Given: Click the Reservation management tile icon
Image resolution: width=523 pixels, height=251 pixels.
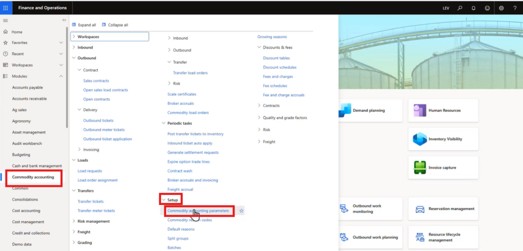Looking at the screenshot, I should (420, 209).
